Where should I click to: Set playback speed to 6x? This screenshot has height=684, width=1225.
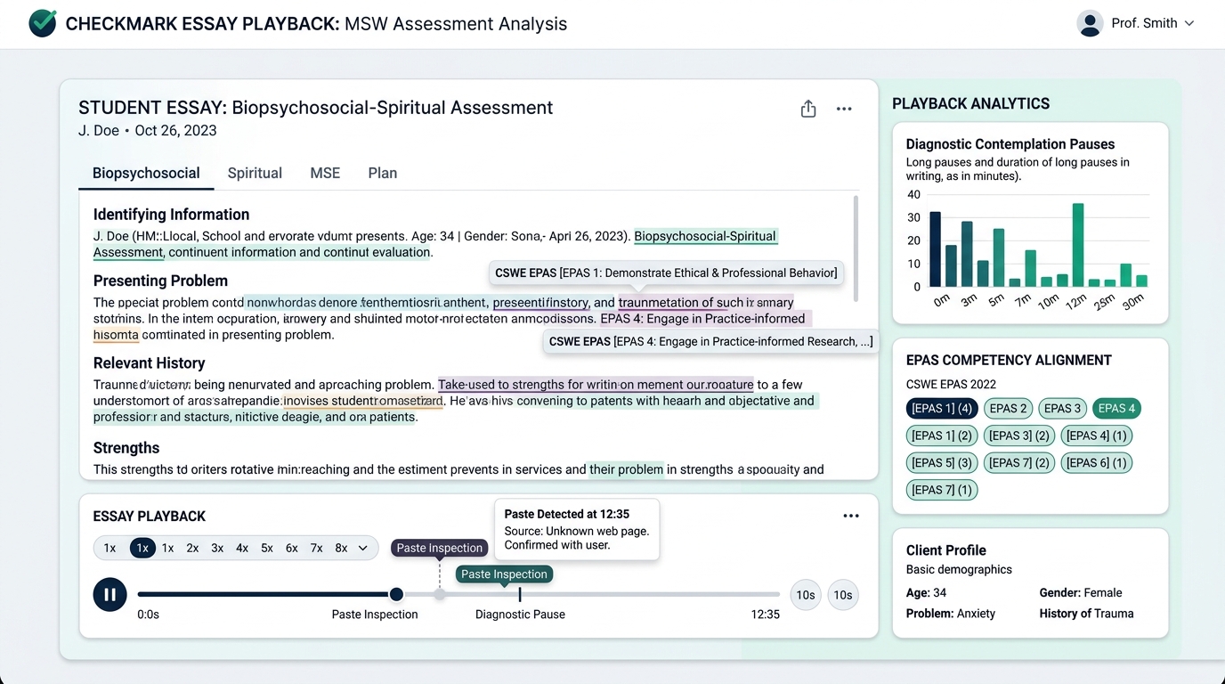pyautogui.click(x=292, y=548)
